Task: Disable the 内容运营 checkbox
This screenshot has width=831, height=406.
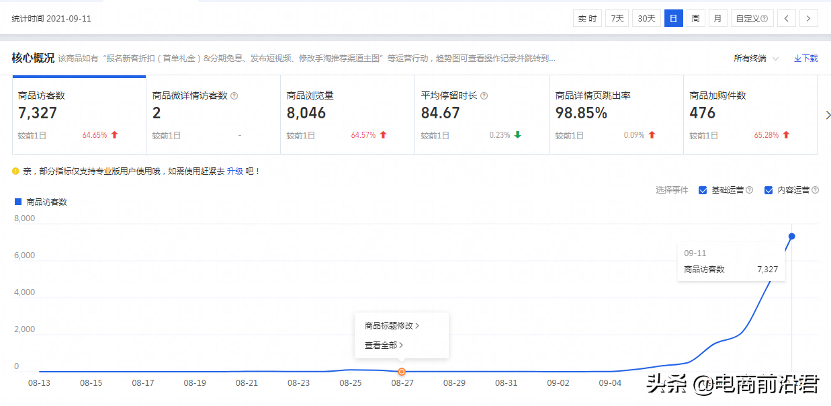Action: point(769,190)
